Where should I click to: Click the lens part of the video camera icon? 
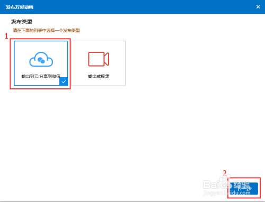[x=107, y=59]
